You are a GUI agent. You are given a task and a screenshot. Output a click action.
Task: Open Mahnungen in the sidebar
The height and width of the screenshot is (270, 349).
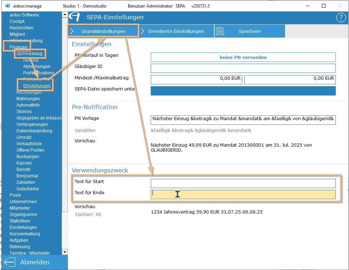(28, 99)
